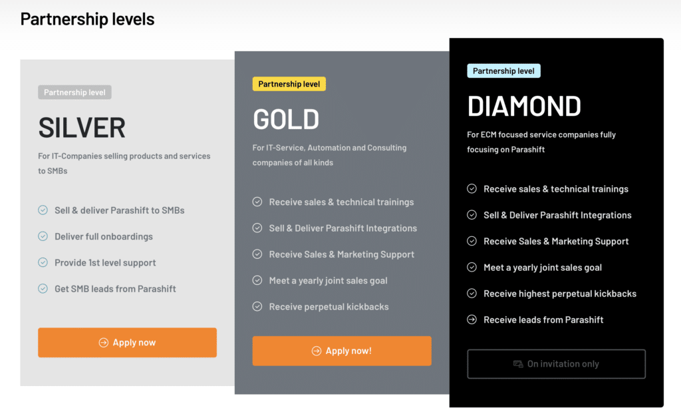Viewport: 681px width, 414px height.
Task: Click check icon beside Gold Receive perpetual kickbacks
Action: (257, 307)
